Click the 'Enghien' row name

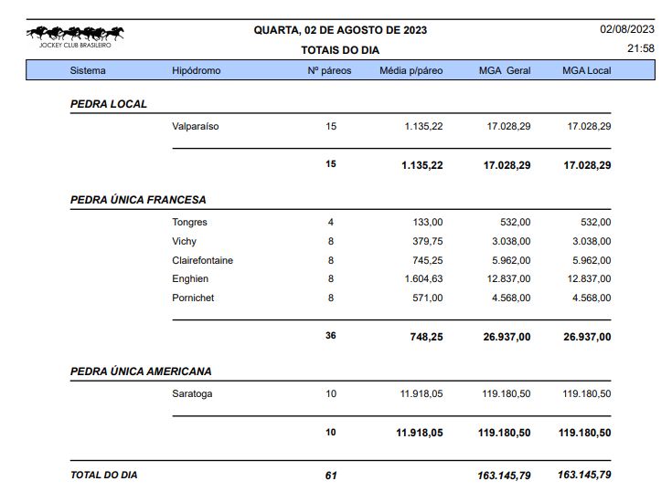tap(190, 279)
